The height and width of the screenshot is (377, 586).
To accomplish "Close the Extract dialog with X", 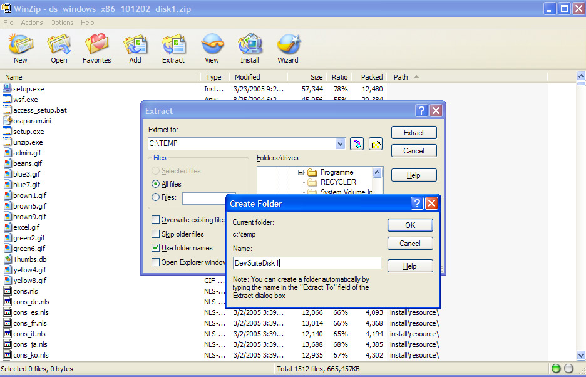I will tap(436, 111).
